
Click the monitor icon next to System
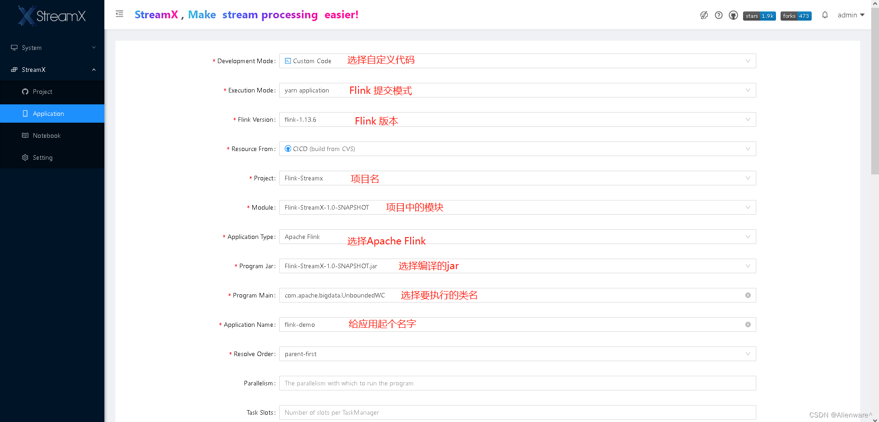14,48
